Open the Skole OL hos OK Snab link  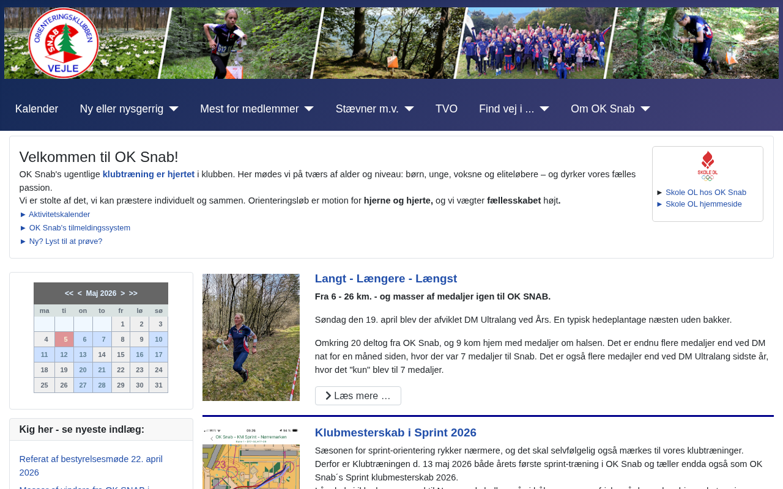click(x=706, y=193)
